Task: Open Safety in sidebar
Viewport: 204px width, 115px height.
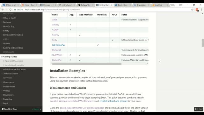Action: click(6, 31)
